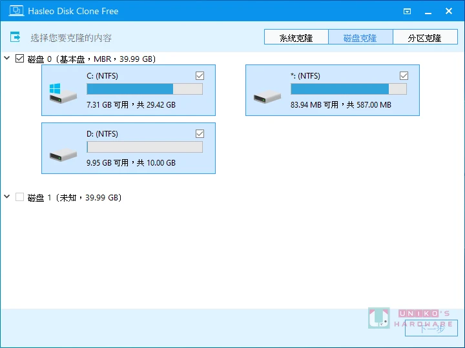Click the C: (NTFS) label

click(x=102, y=76)
